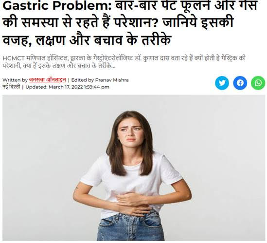Click the "Edited by" label
This screenshot has width=267, height=243.
tap(83, 80)
